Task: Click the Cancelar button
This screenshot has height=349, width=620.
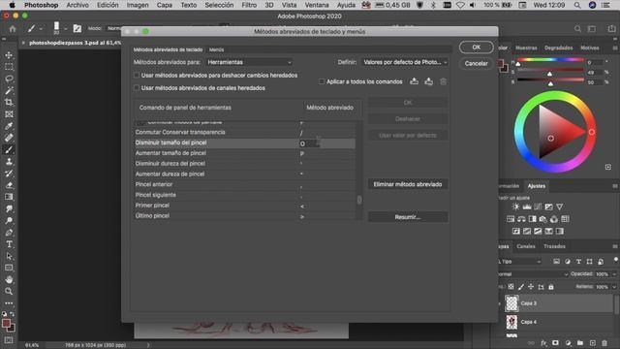Action: [x=476, y=63]
